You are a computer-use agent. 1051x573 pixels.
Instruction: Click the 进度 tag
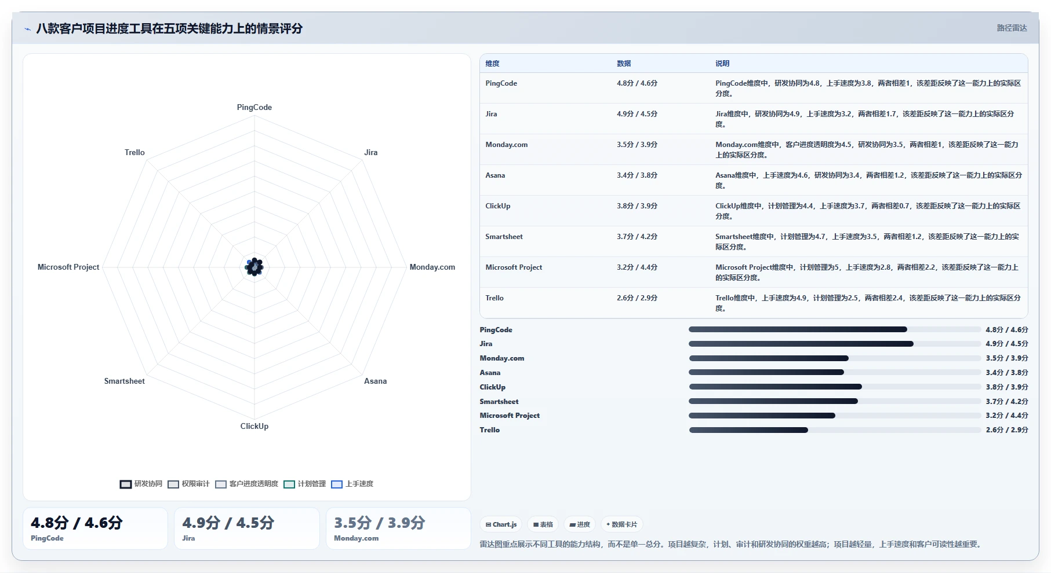[580, 524]
